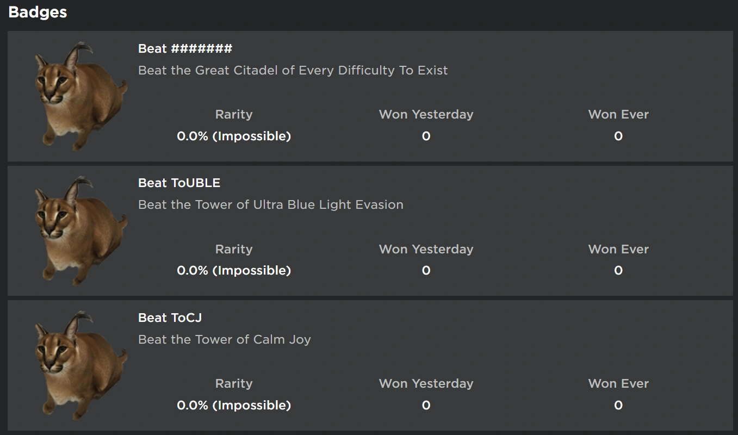Screen dimensions: 738x435
Task: Click Won Yesterday label on Beat ####### badge
Action: pyautogui.click(x=426, y=115)
